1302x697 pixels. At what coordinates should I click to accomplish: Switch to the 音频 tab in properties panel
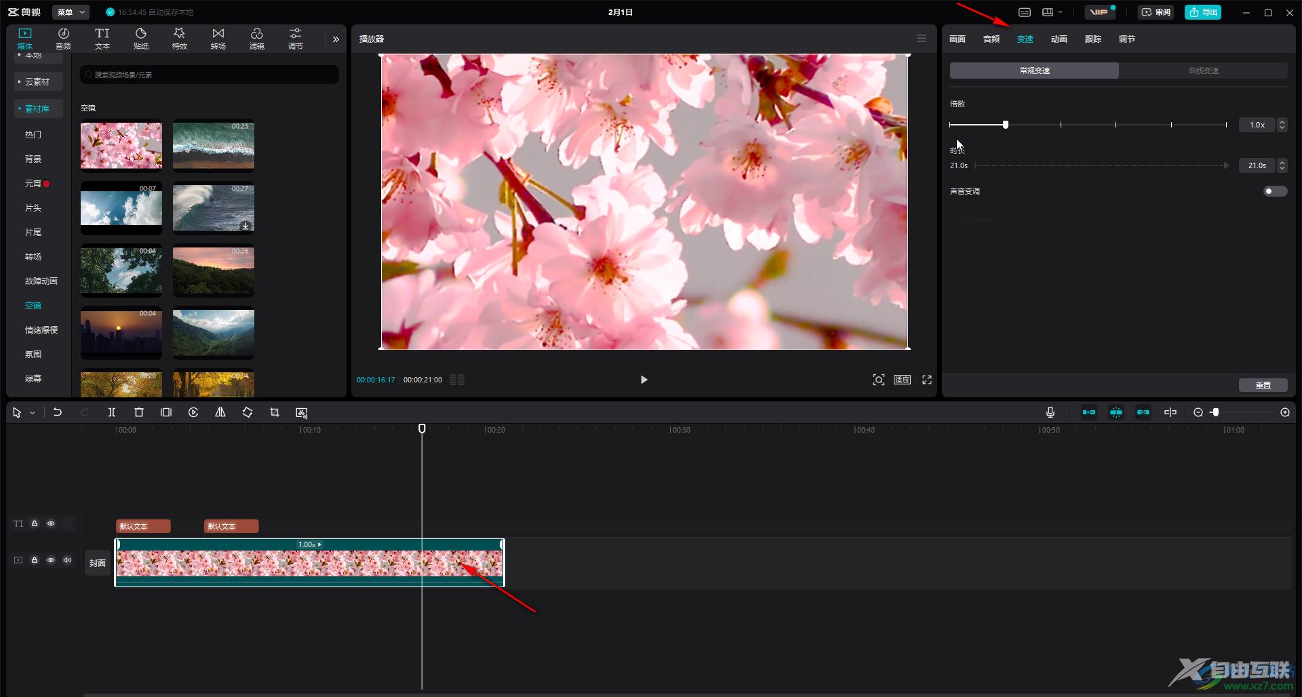point(991,39)
